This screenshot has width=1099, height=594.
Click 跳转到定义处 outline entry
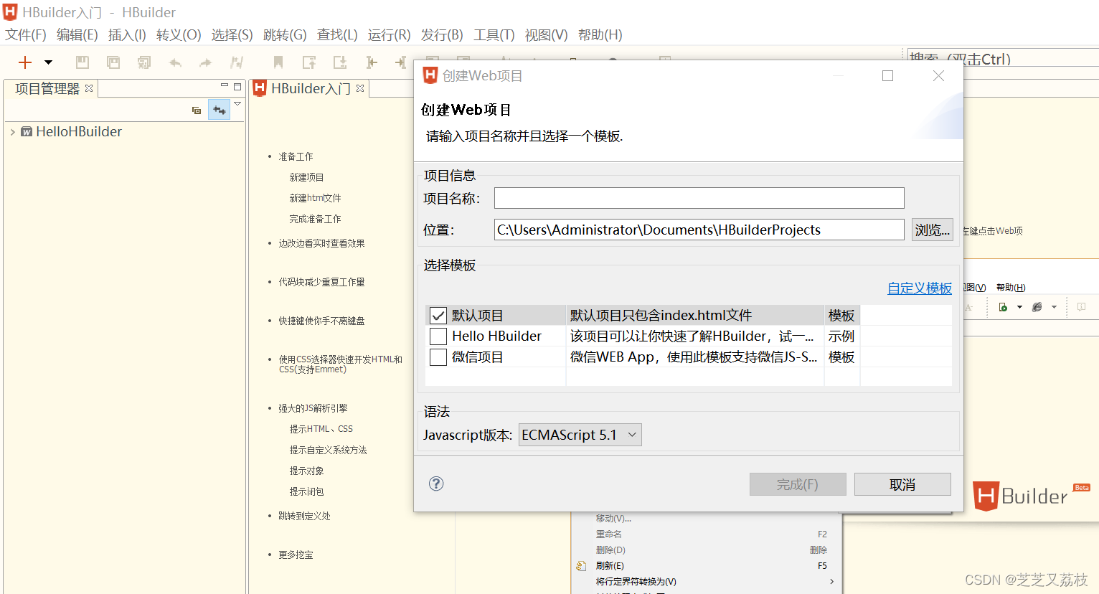[x=304, y=516]
